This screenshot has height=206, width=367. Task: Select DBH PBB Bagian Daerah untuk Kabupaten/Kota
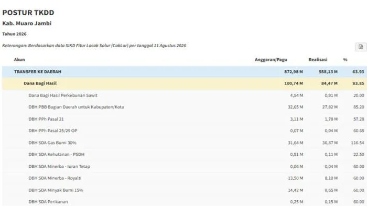point(185,107)
